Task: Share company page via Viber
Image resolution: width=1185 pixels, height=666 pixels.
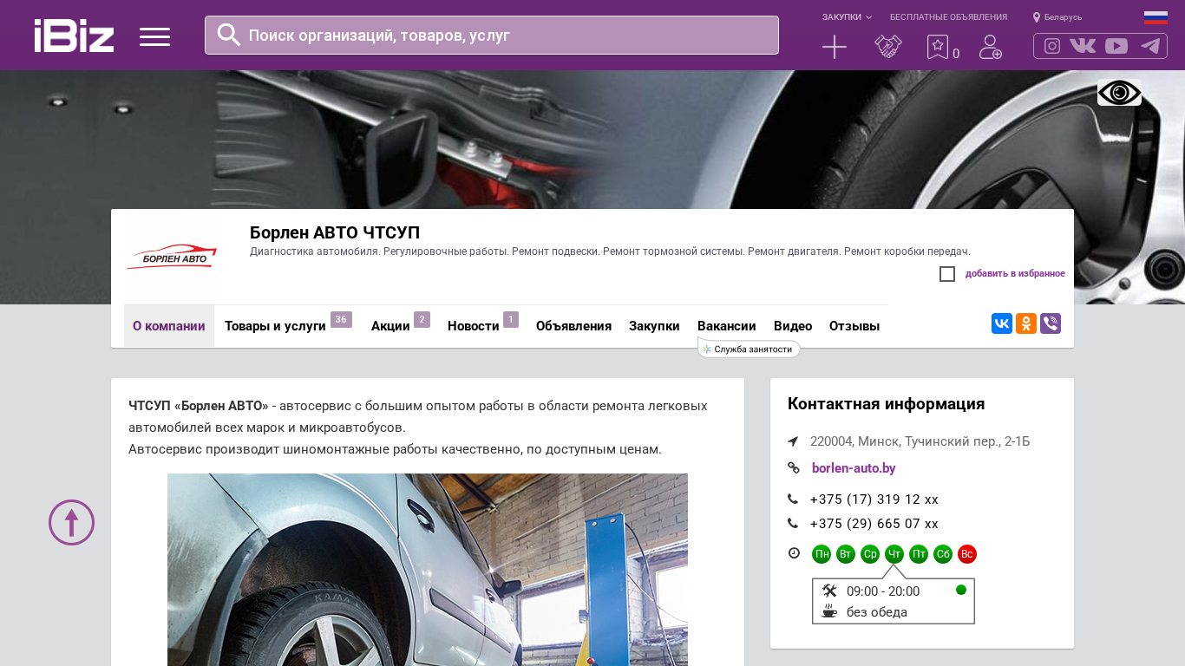Action: click(1051, 323)
